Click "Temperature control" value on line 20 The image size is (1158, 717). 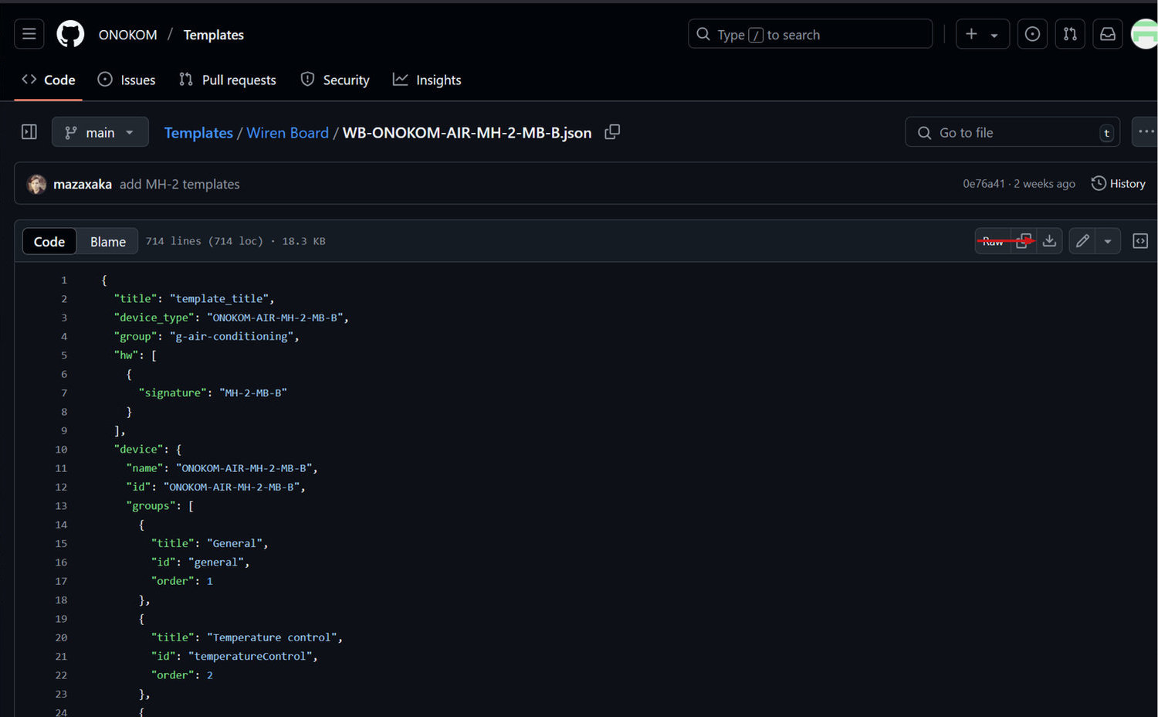(272, 637)
